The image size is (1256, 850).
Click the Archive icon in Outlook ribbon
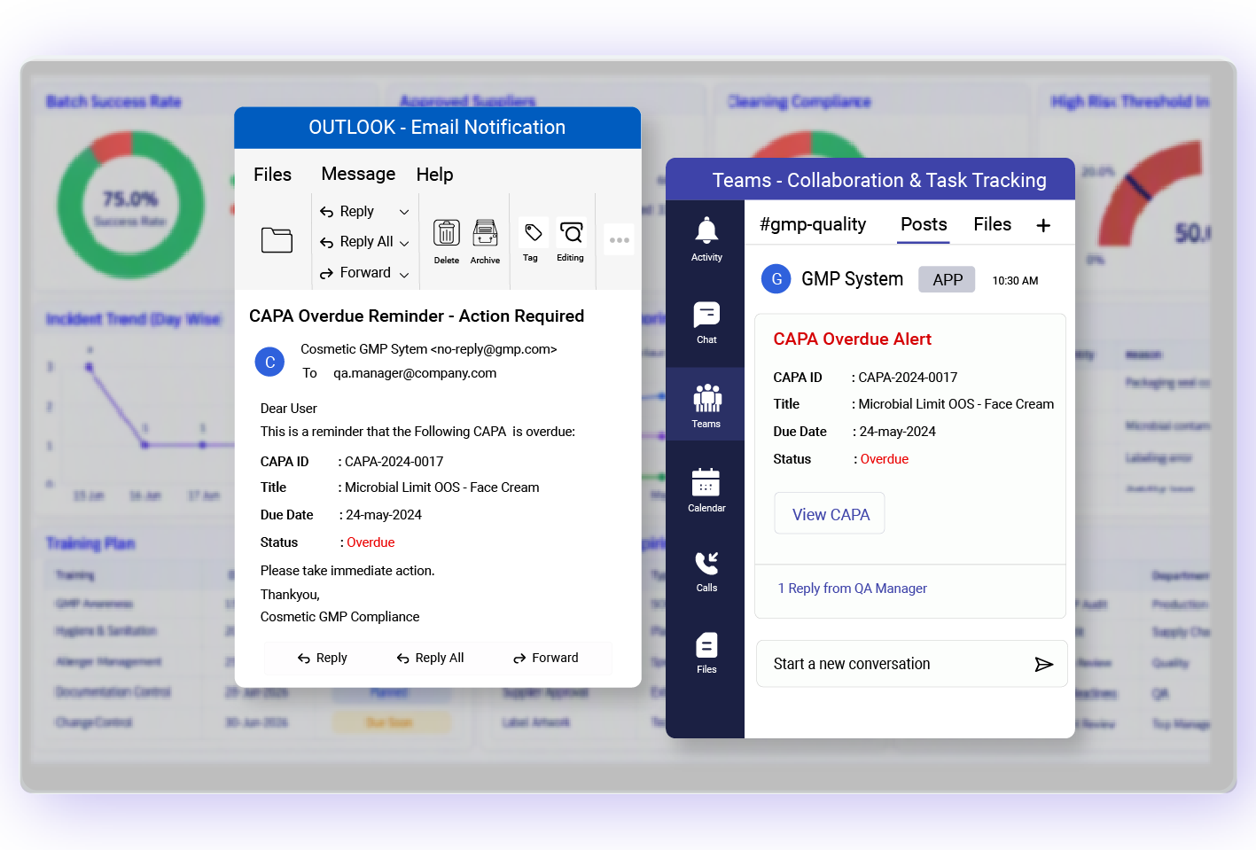(485, 233)
